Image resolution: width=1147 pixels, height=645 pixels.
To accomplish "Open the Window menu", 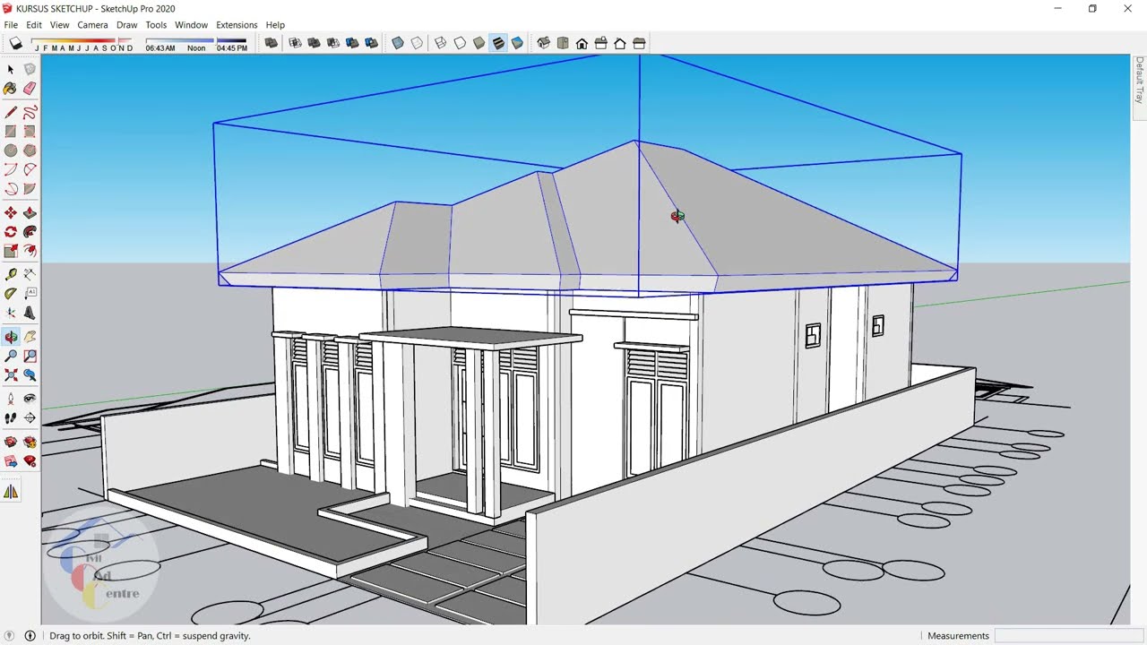I will coord(191,25).
